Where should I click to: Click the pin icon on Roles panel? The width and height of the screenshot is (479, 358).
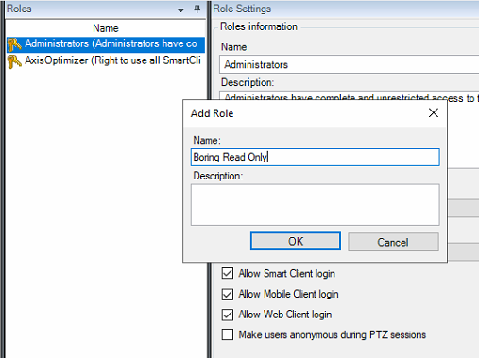pos(197,9)
